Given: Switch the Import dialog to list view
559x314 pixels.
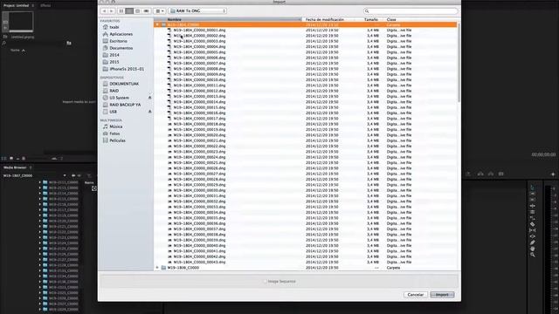Looking at the screenshot, I should (129, 11).
